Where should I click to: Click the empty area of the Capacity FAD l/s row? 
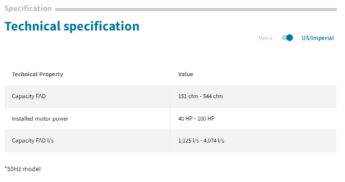(281, 141)
